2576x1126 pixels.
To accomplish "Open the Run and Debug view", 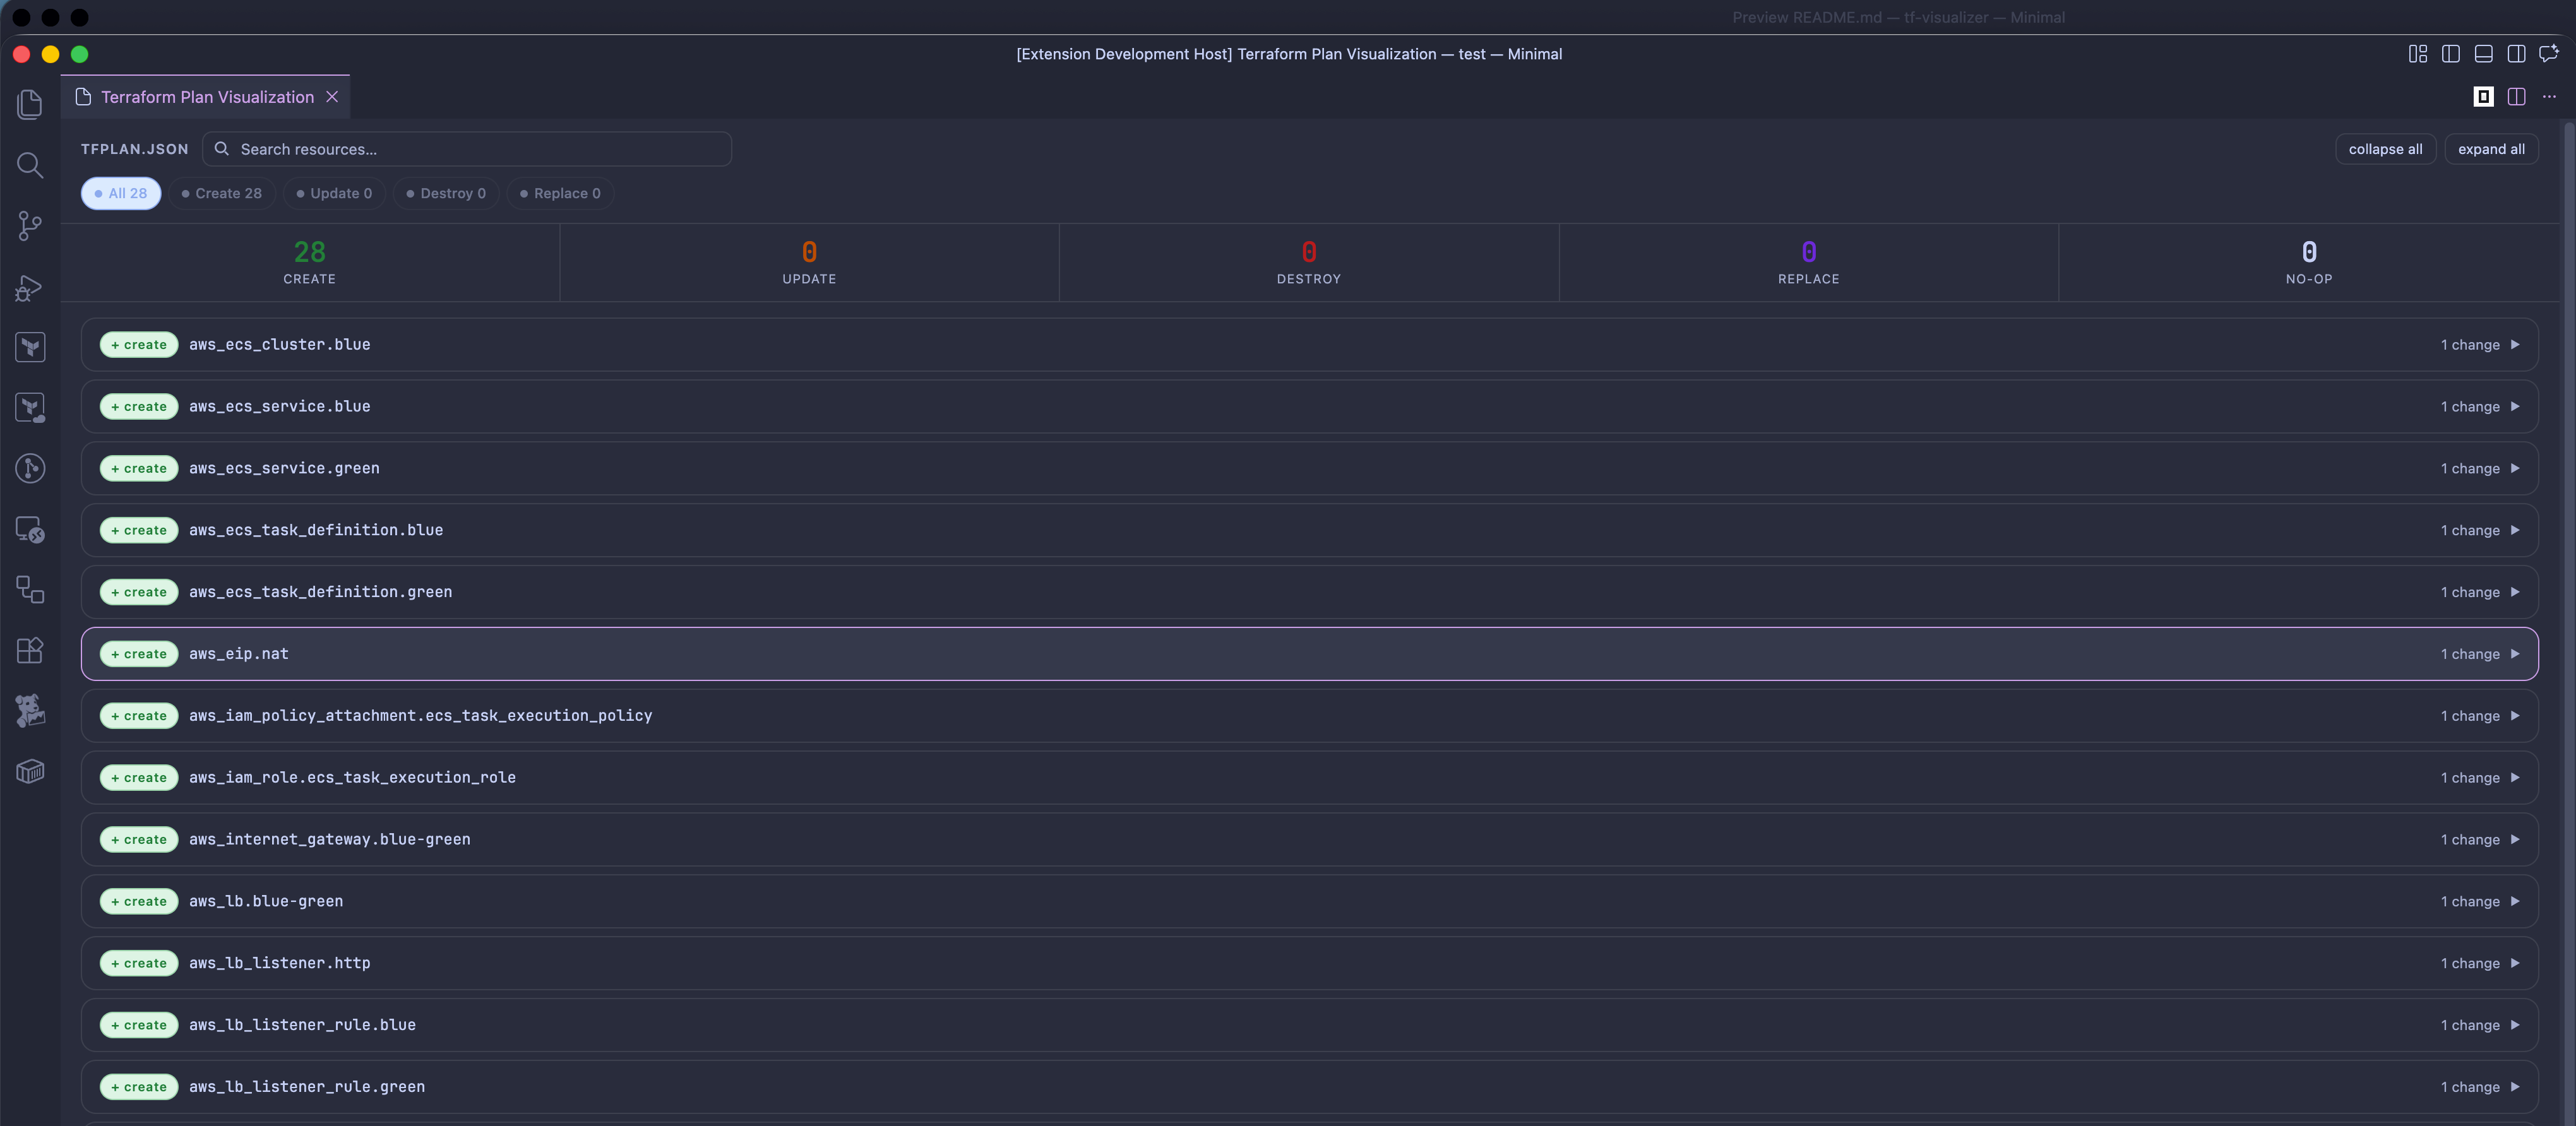I will tap(30, 288).
